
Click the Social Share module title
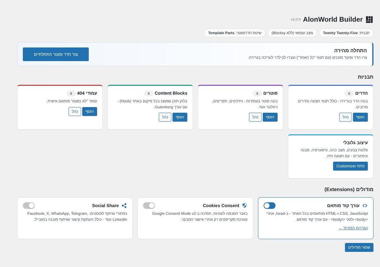point(105,206)
